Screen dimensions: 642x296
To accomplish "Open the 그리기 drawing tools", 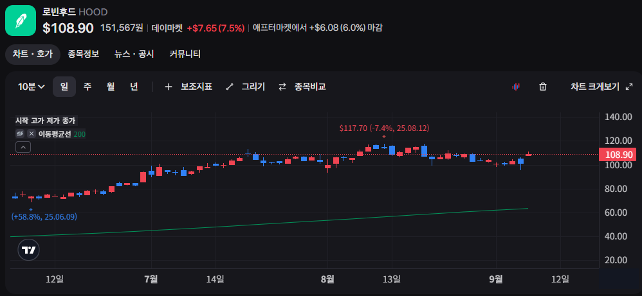I will [253, 87].
